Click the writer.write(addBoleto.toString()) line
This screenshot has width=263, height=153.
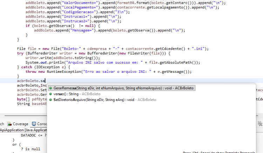[x=62, y=58]
